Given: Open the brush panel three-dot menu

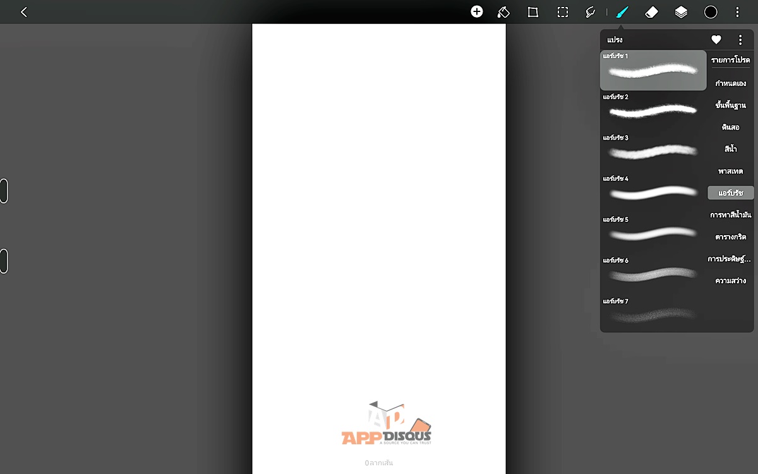Looking at the screenshot, I should (x=740, y=40).
